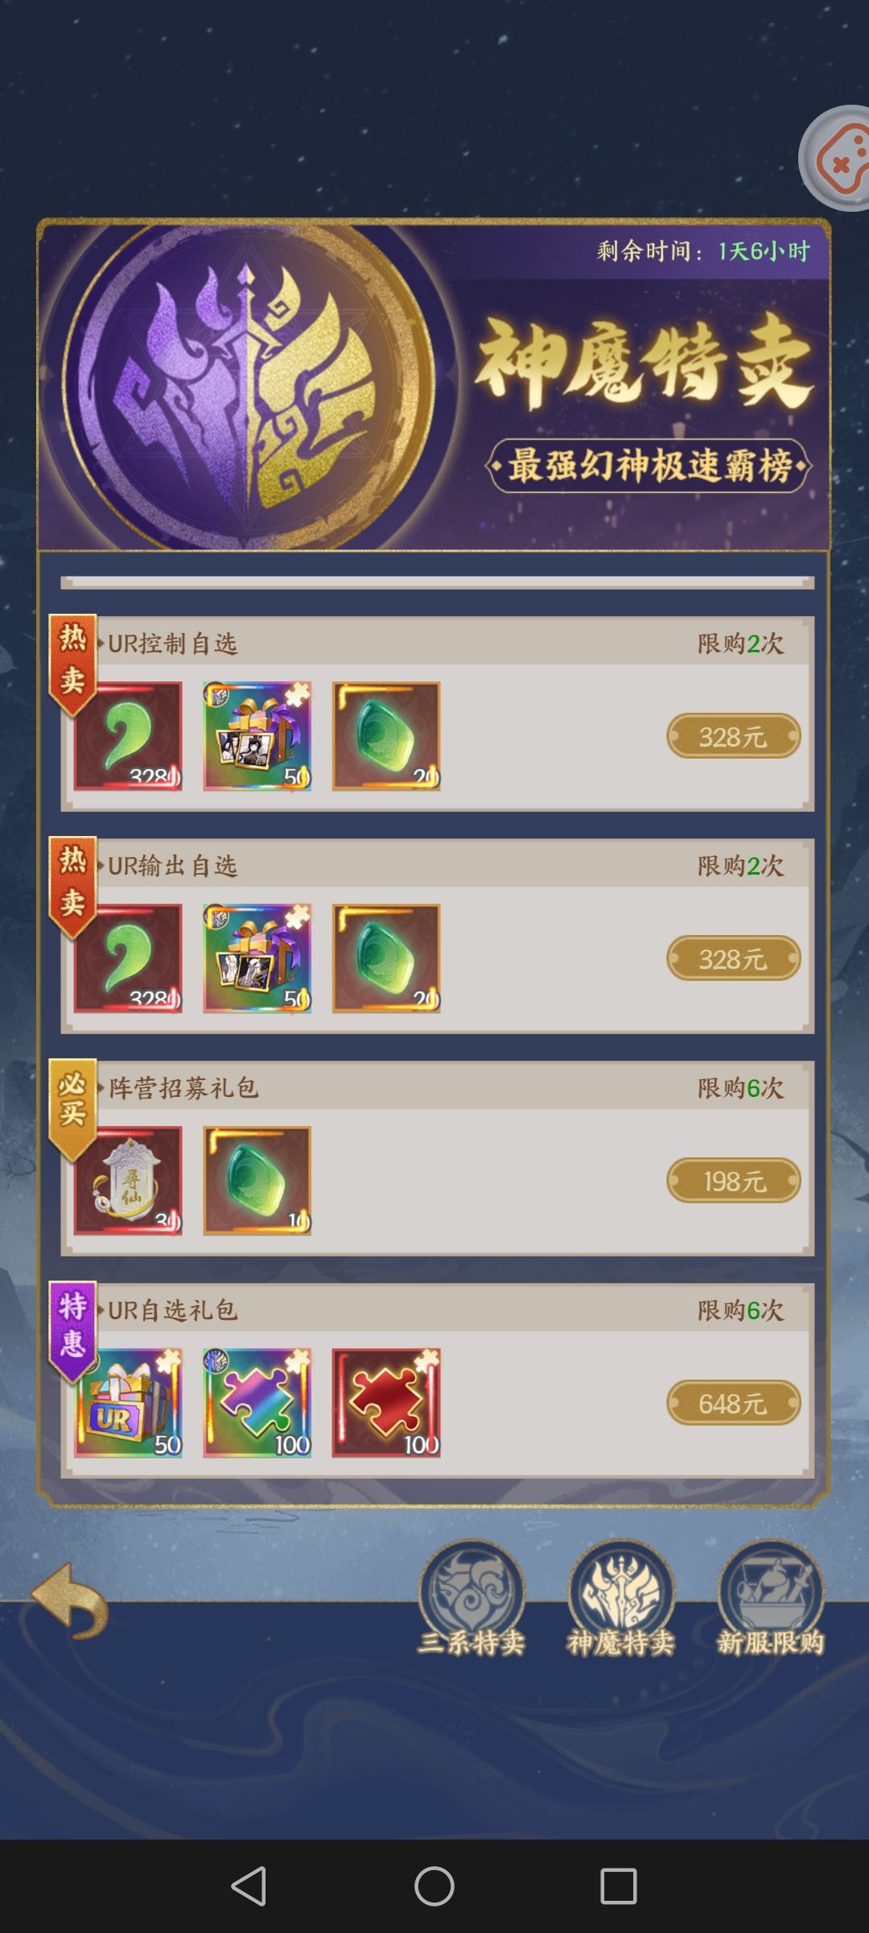Purchase UR自选礼包 for 648元
This screenshot has width=869, height=1933.
(733, 1403)
